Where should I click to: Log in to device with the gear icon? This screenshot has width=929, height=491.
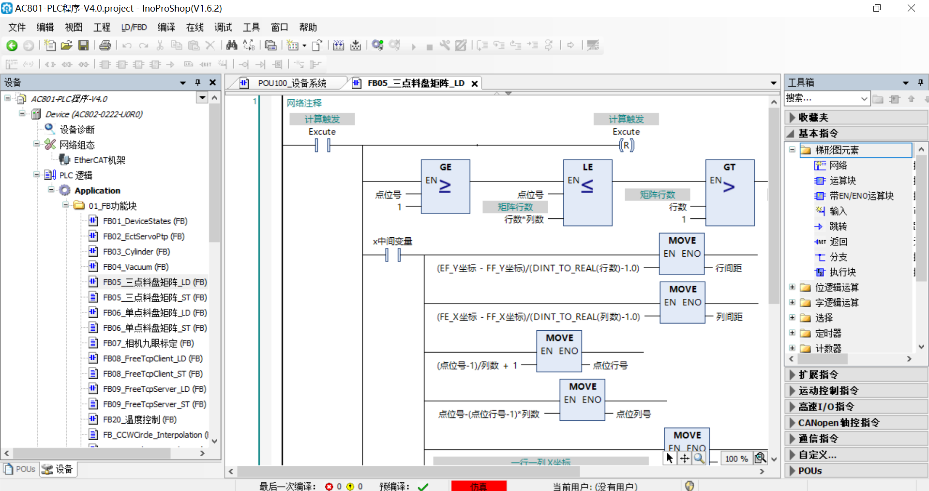coord(377,46)
